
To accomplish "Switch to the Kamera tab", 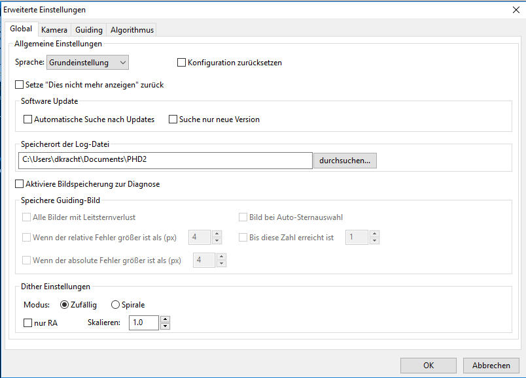I will tap(54, 30).
